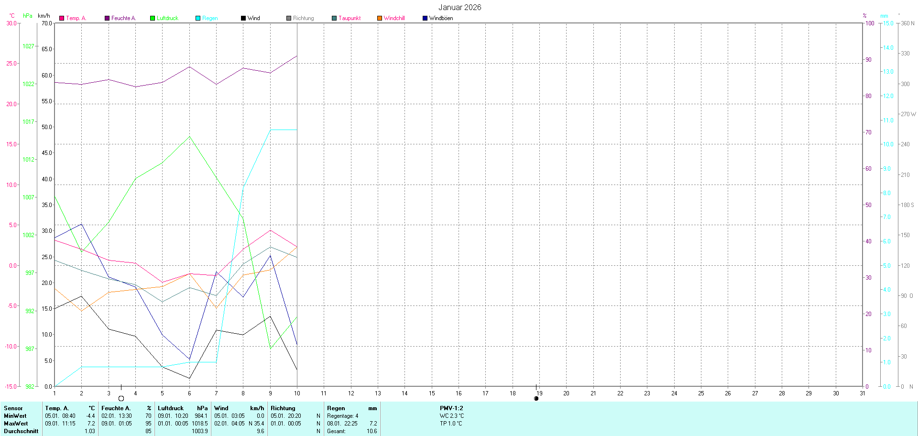Click the gray Richtung legend square
Screen dimensions: 918x436
(289, 18)
